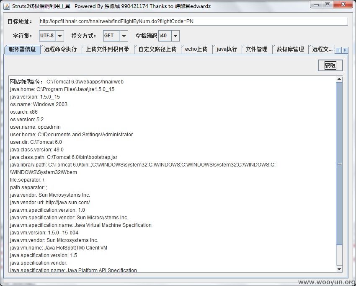Image resolution: width=356 pixels, height=286 pixels.
Task: Switch to the 远程命令执行 tab
Action: [x=61, y=49]
